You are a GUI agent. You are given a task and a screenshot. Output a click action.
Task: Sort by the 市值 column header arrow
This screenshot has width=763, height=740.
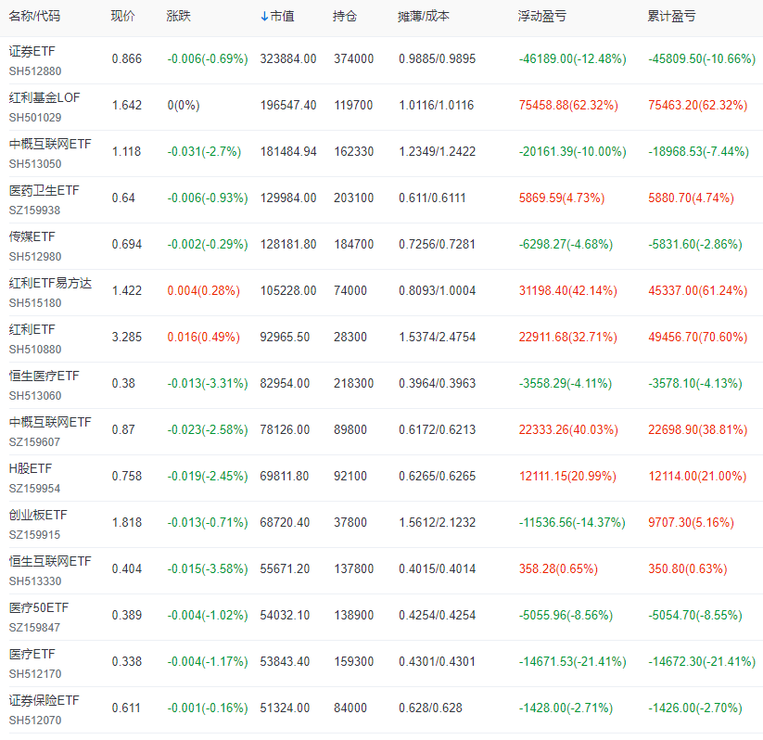pyautogui.click(x=264, y=17)
